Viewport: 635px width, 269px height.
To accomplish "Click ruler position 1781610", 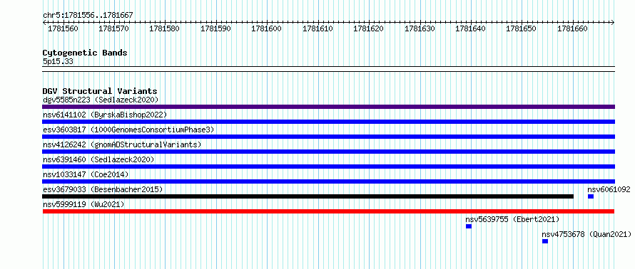I will coord(317,28).
